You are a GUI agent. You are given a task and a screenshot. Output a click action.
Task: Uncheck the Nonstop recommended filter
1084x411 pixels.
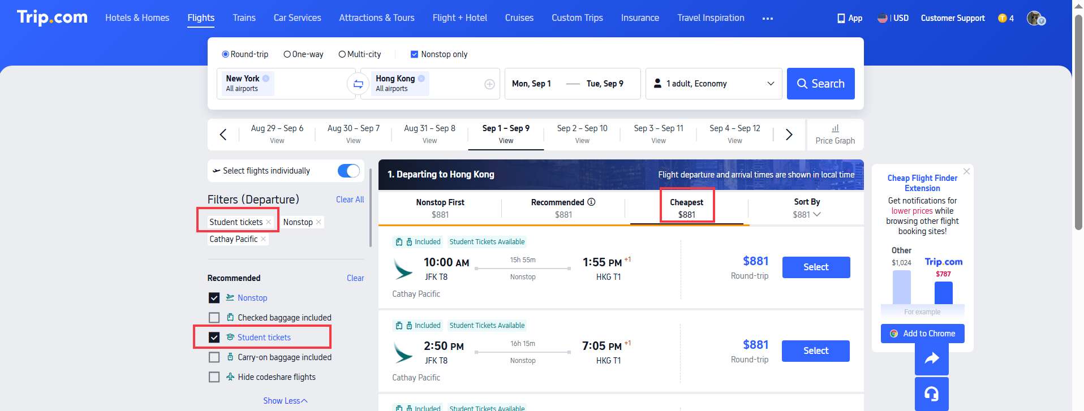(214, 297)
